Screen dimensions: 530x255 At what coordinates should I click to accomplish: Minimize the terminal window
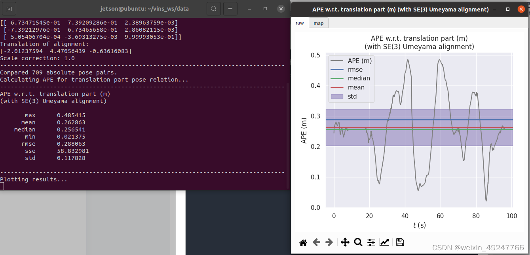(x=250, y=9)
